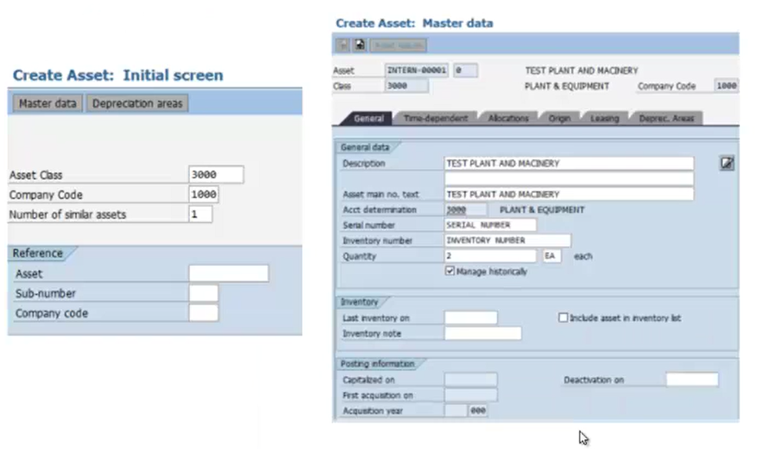
Task: Click the Reference Company code field
Action: [203, 313]
